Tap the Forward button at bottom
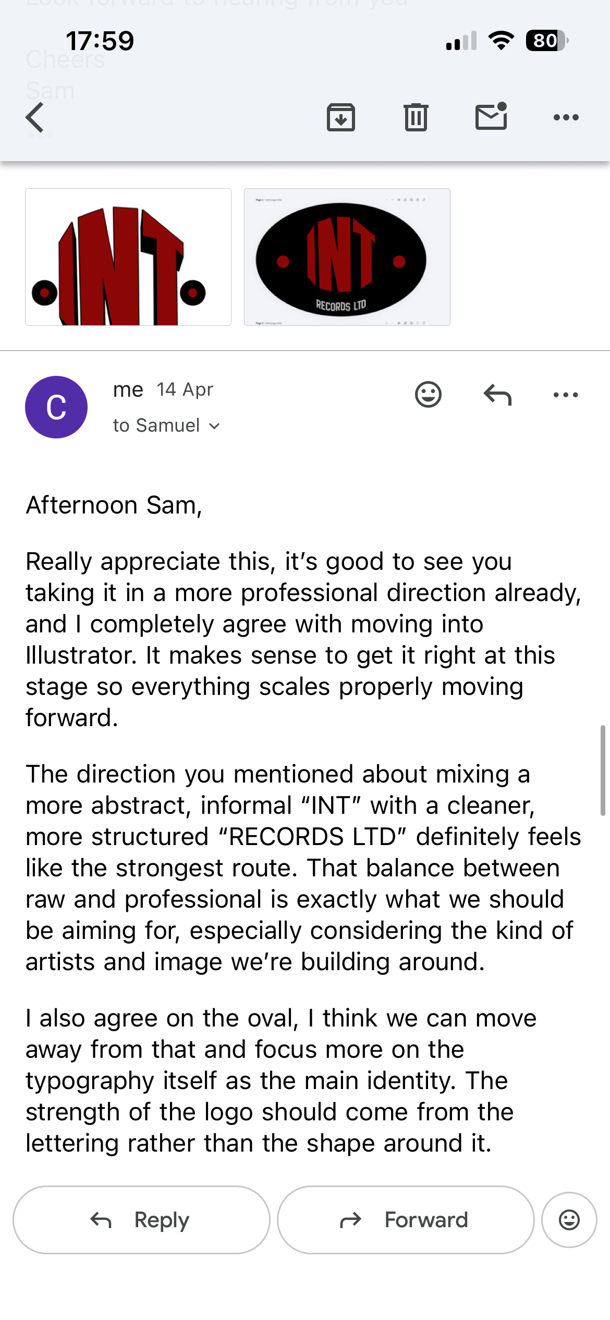The image size is (610, 1320). [x=406, y=1220]
